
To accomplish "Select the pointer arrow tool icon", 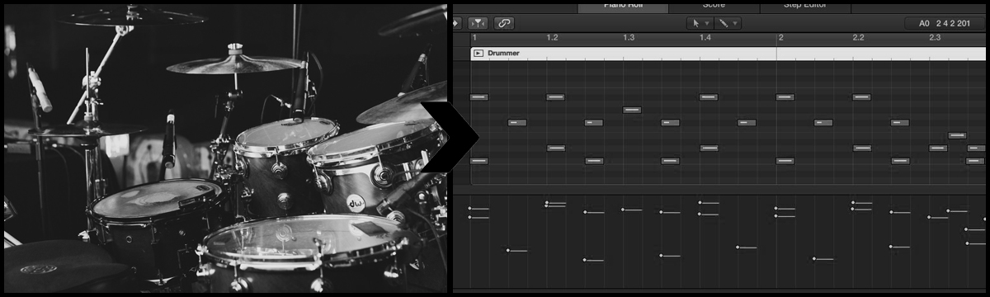I will click(x=696, y=23).
